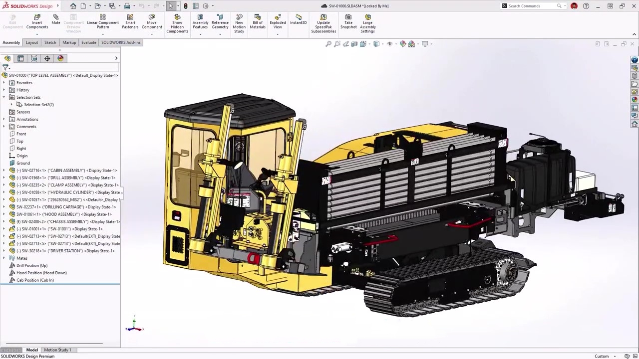This screenshot has width=639, height=359.
Task: Expand the CABIN ASSEMBLY tree node
Action: [x=4, y=170]
